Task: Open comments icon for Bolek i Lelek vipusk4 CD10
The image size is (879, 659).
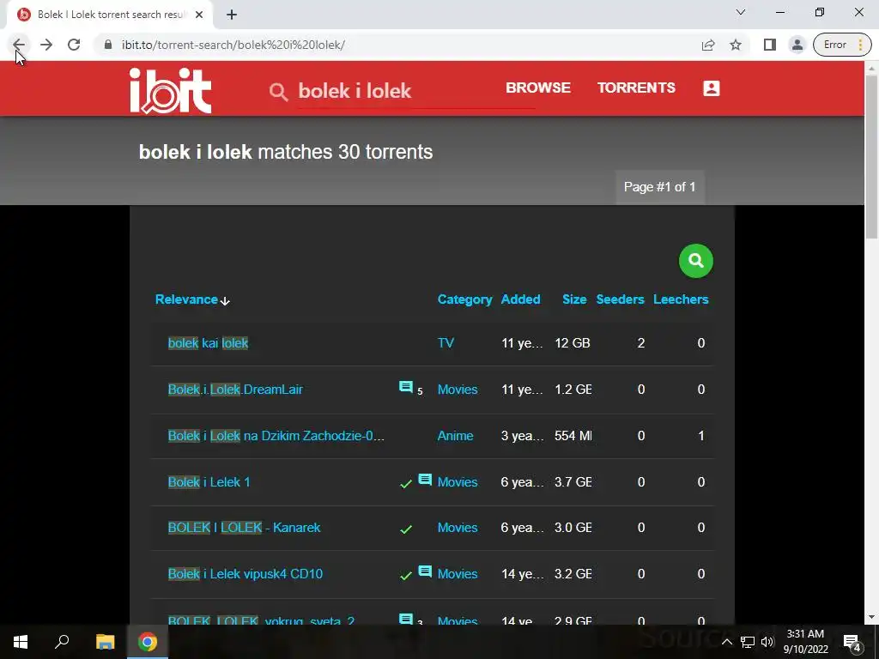Action: pos(426,571)
